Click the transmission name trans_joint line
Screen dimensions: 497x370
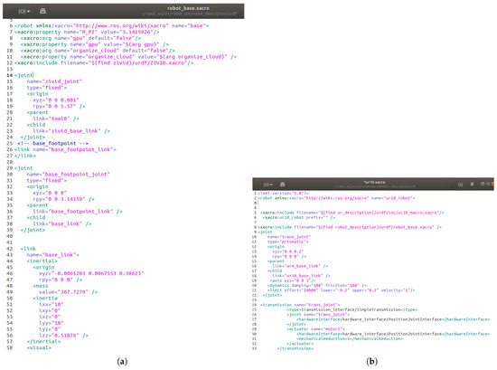point(300,305)
